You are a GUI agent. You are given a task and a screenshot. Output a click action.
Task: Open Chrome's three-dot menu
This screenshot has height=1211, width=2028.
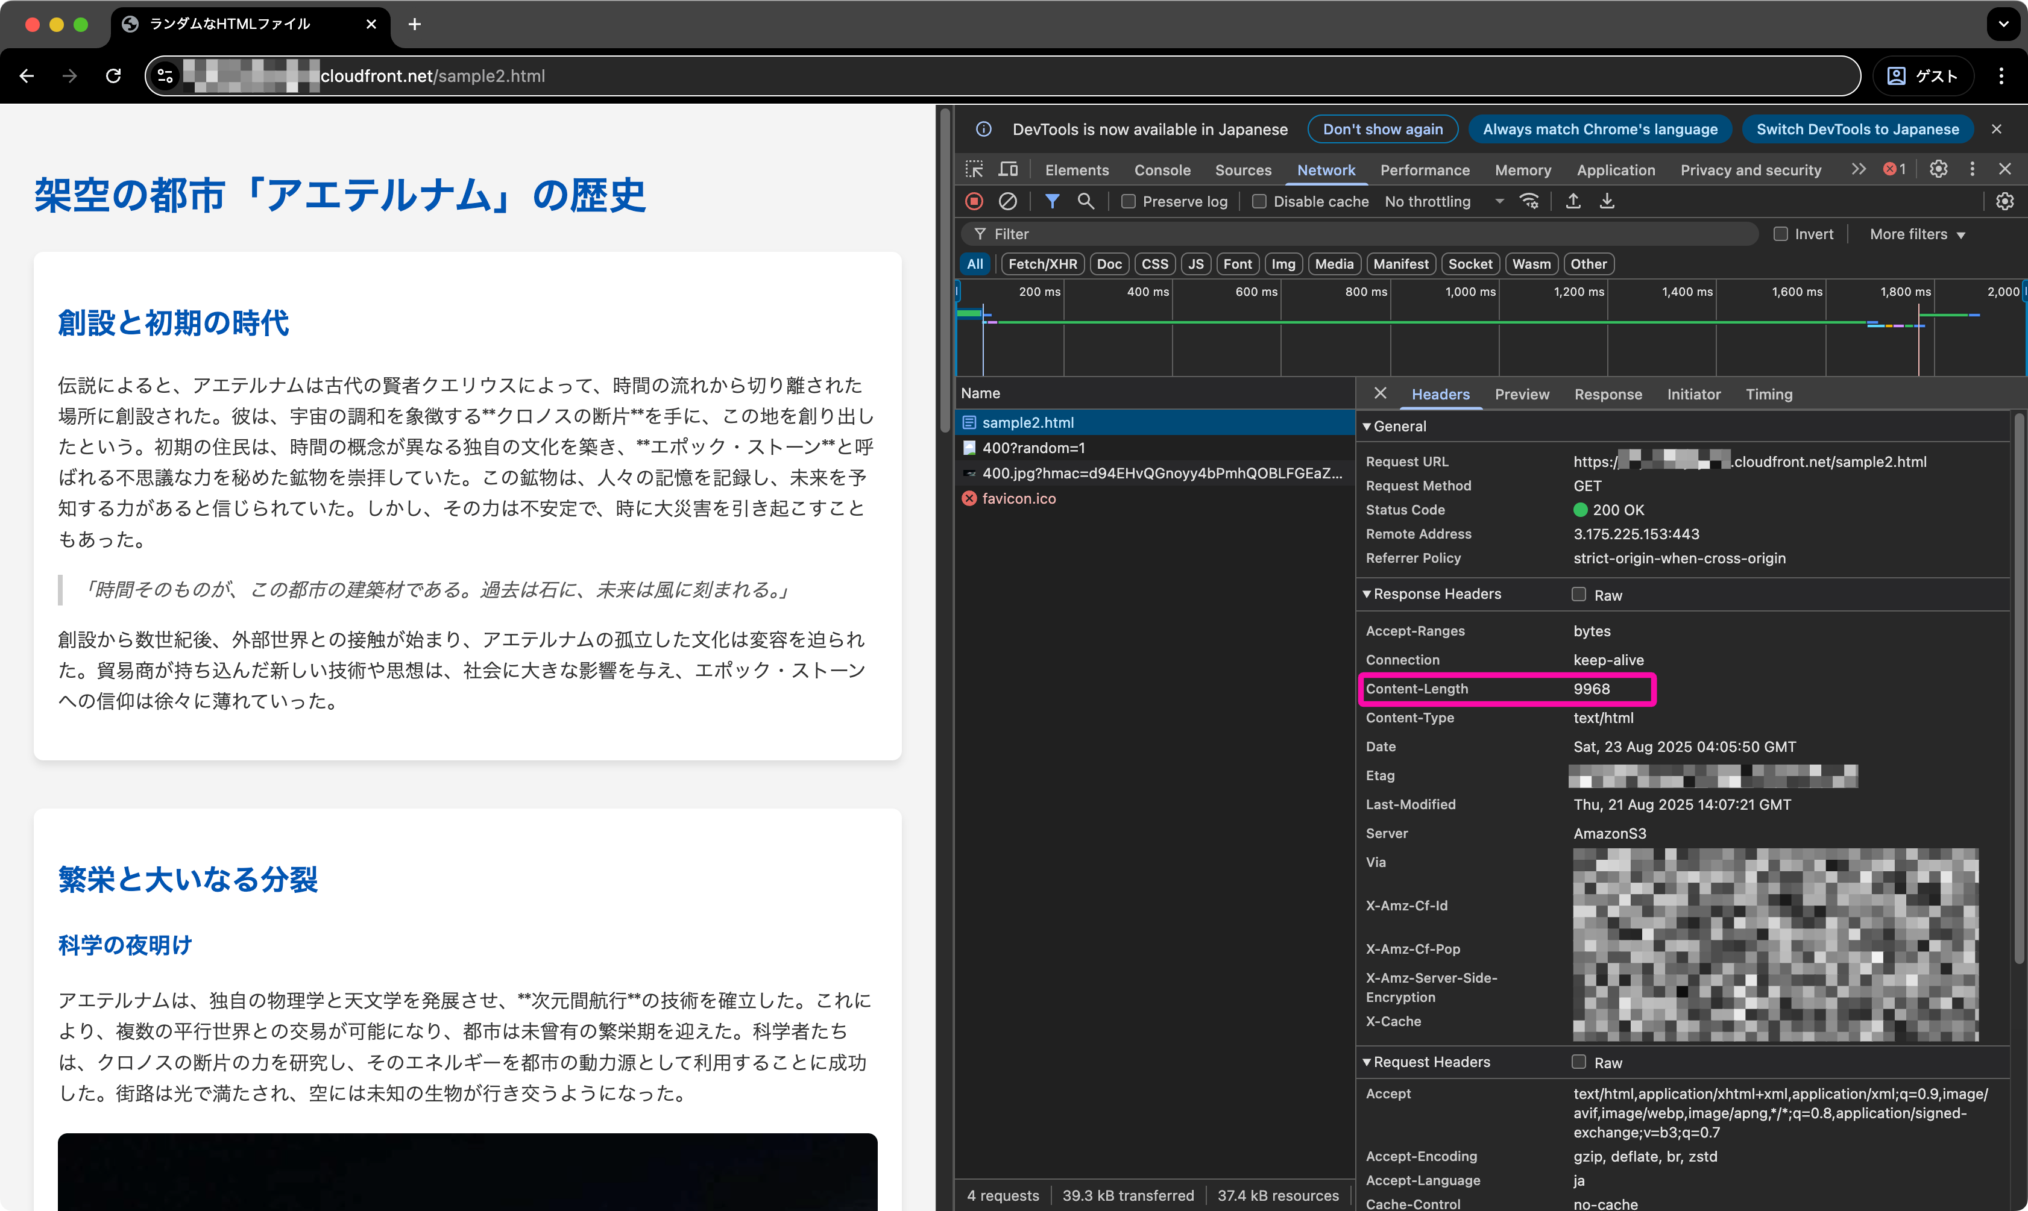point(2001,76)
